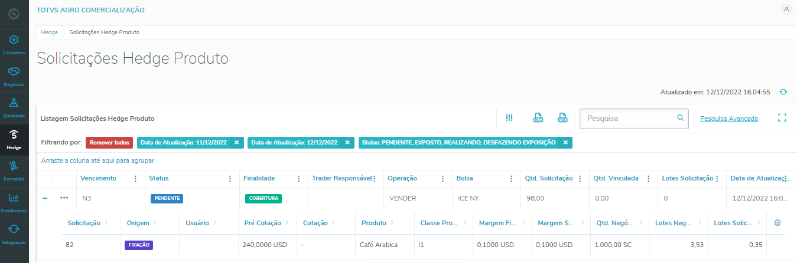Sort by the Vencimento column header
This screenshot has height=263, width=797.
[x=99, y=179]
